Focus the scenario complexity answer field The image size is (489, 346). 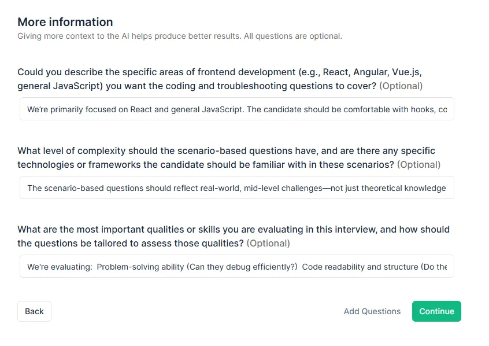[237, 188]
